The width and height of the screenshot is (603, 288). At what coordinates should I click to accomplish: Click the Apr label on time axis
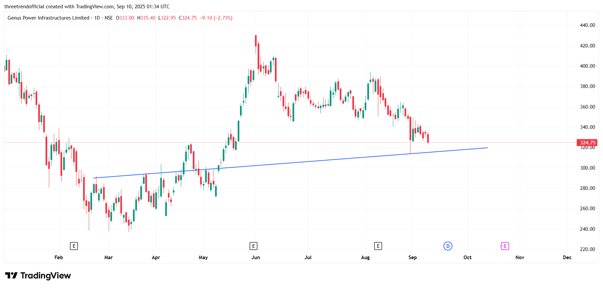click(156, 257)
